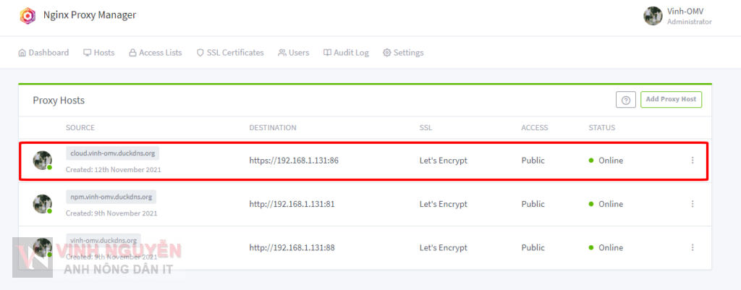This screenshot has height=290, width=741.
Task: Open the Users tab
Action: coord(294,52)
